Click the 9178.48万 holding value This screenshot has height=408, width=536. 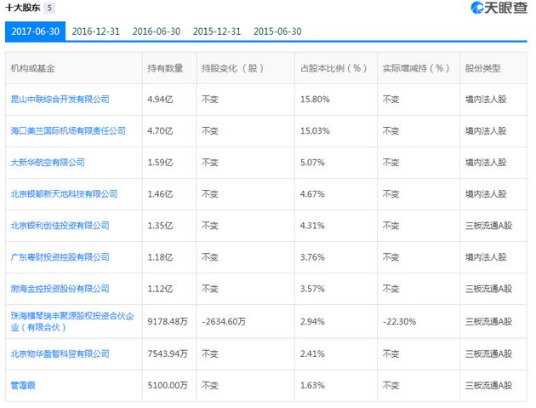point(168,321)
